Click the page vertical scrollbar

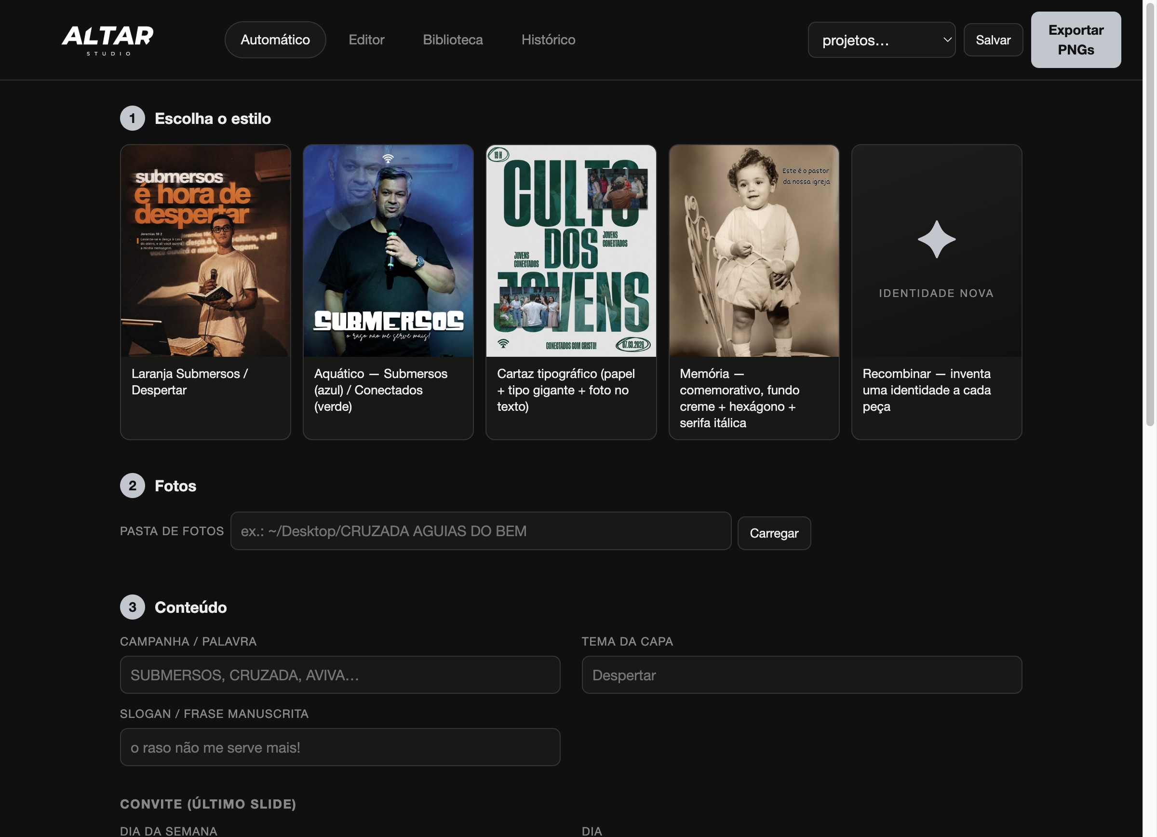(x=1149, y=213)
